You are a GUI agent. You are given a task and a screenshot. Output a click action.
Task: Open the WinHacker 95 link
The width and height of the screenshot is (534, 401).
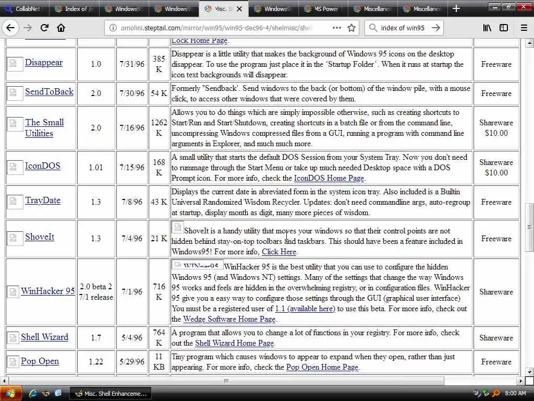pyautogui.click(x=47, y=291)
